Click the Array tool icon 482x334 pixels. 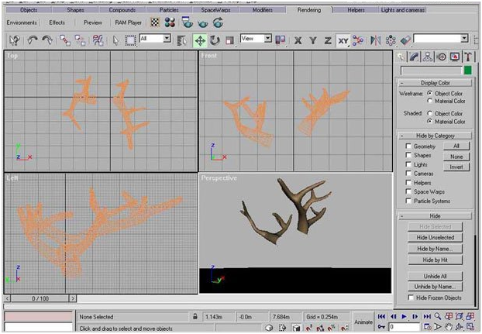click(x=391, y=40)
